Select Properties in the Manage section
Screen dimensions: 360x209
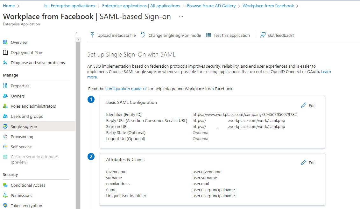(20, 86)
